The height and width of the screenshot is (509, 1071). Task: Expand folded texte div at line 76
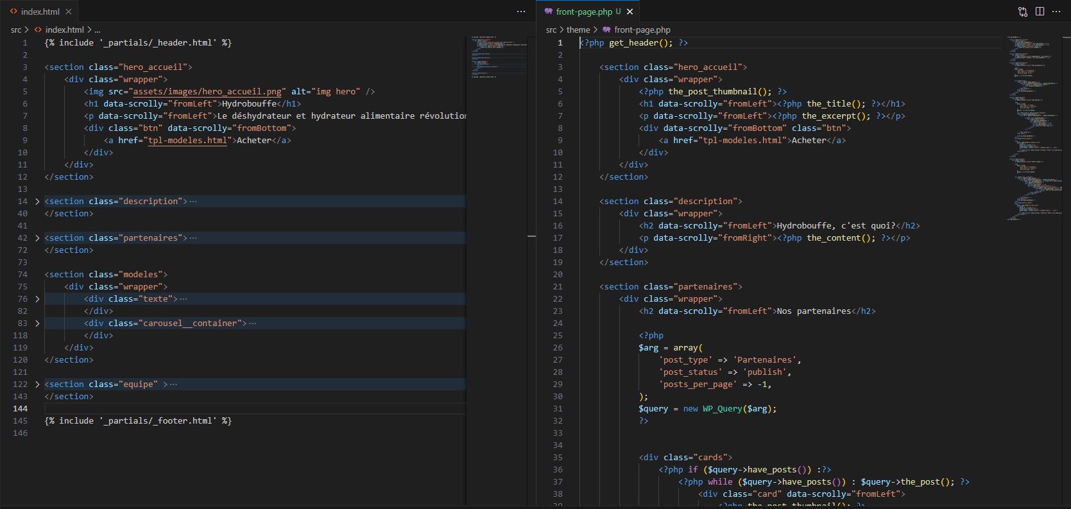point(37,299)
